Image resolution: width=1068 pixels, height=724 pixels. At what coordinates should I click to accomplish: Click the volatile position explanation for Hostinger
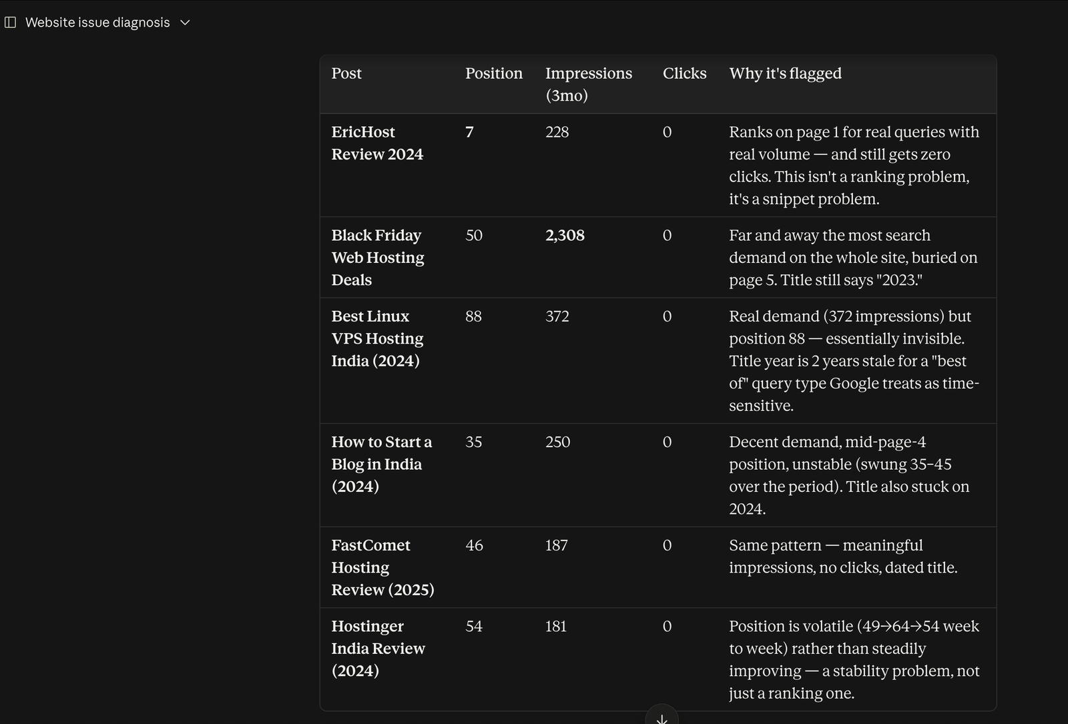coord(854,659)
